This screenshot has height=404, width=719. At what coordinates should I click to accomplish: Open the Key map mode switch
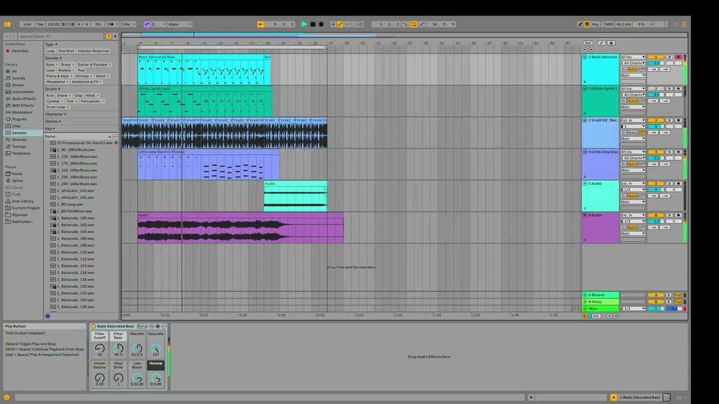pos(595,24)
